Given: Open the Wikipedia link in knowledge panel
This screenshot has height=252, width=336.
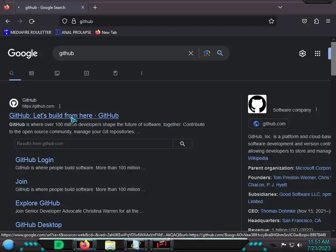Looking at the screenshot, I should click(258, 158).
